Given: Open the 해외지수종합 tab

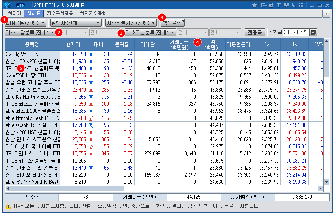Looking at the screenshot, I should coord(93,13).
